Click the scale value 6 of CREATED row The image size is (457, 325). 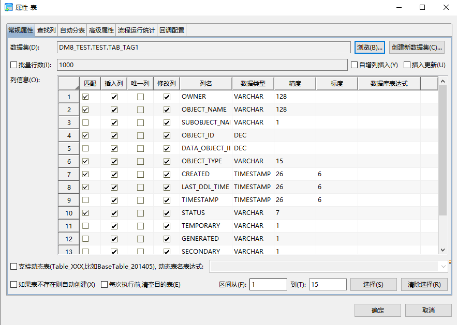click(x=337, y=174)
